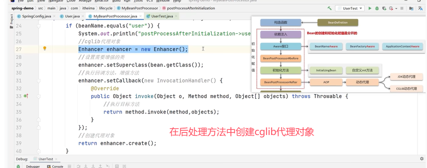Run with coverage shield icon
The image size is (427, 168).
(384, 9)
